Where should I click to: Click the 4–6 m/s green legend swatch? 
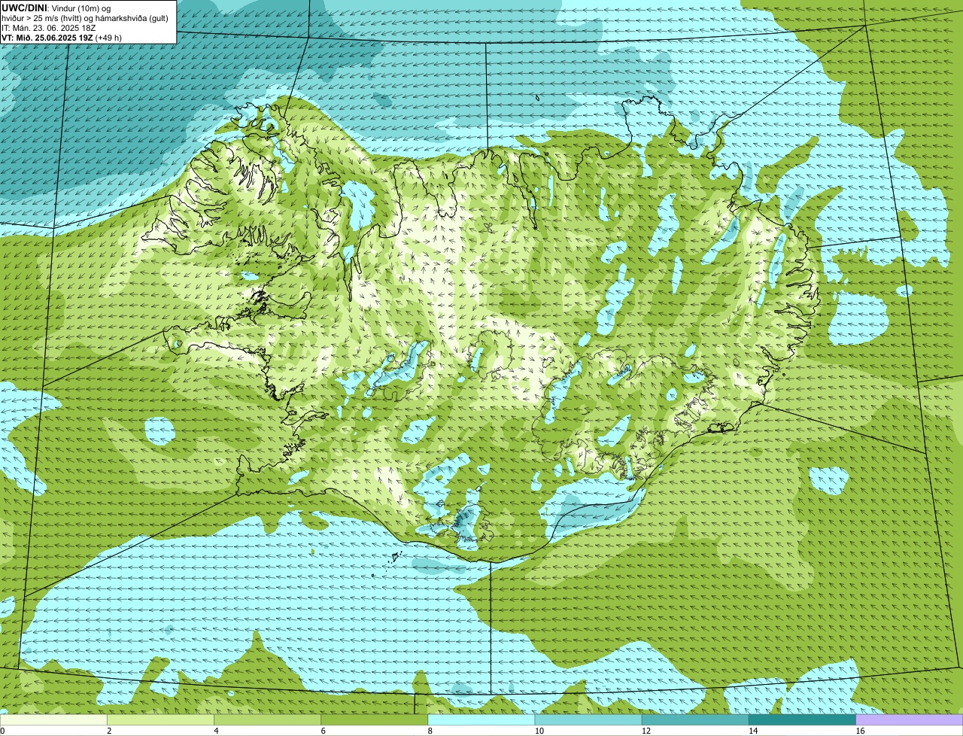click(267, 719)
